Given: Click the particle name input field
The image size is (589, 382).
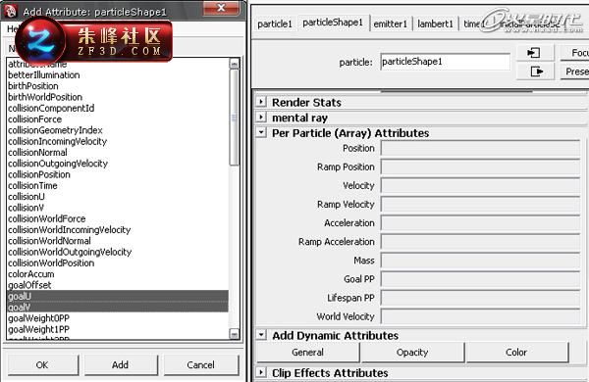Looking at the screenshot, I should 445,62.
